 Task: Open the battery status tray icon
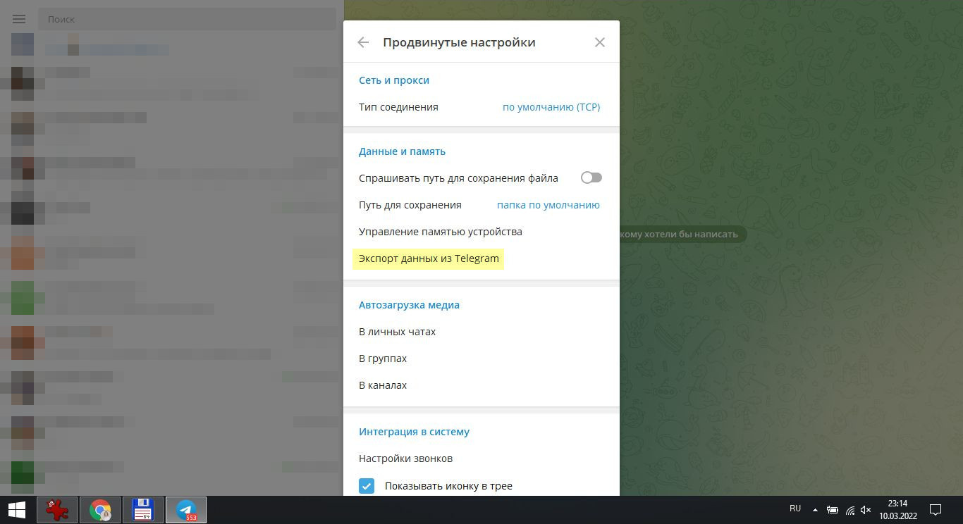point(833,509)
